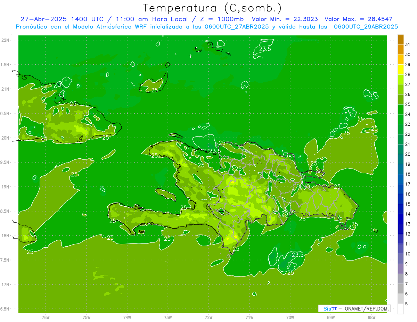Click the '11:00 am Hora Local' text
The width and height of the screenshot is (417, 322).
pos(152,19)
